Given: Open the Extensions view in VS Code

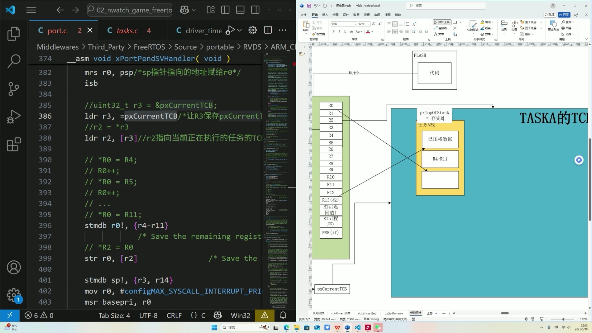Looking at the screenshot, I should point(14,144).
